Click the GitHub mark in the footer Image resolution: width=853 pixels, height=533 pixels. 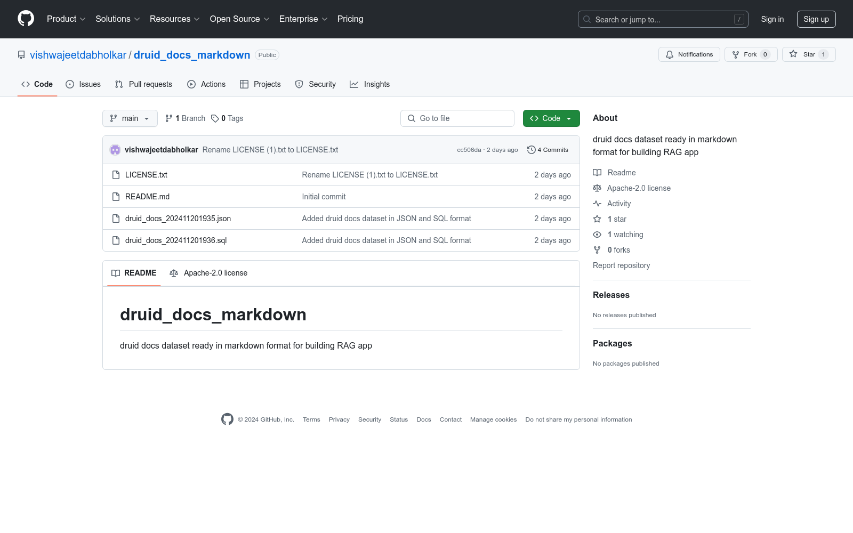[227, 419]
